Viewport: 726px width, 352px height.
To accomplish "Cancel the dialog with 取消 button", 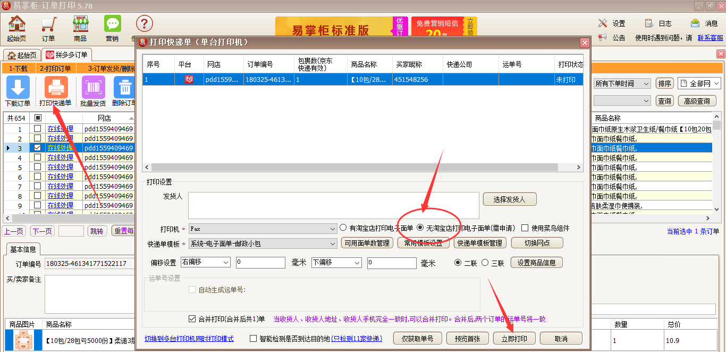I will pyautogui.click(x=561, y=338).
